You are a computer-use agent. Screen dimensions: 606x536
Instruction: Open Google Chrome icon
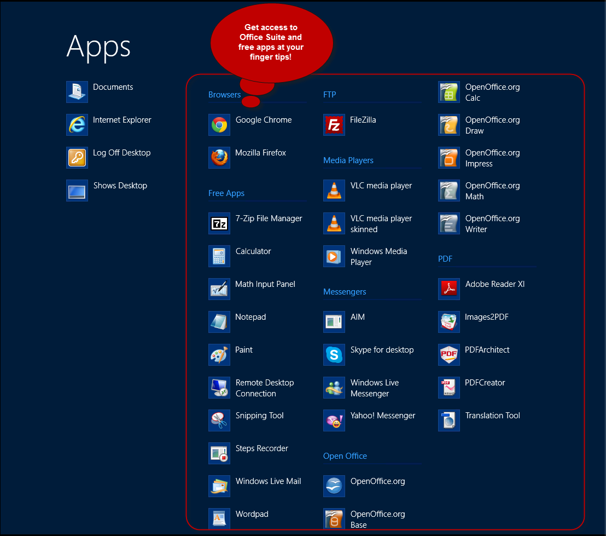click(219, 125)
